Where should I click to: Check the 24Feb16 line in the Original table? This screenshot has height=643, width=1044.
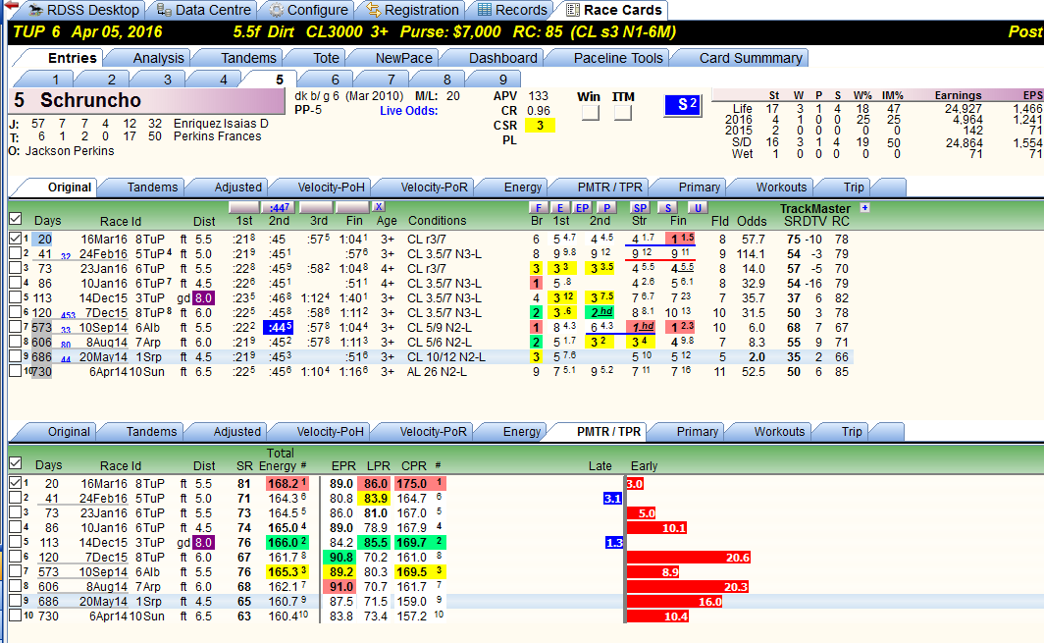click(x=16, y=253)
